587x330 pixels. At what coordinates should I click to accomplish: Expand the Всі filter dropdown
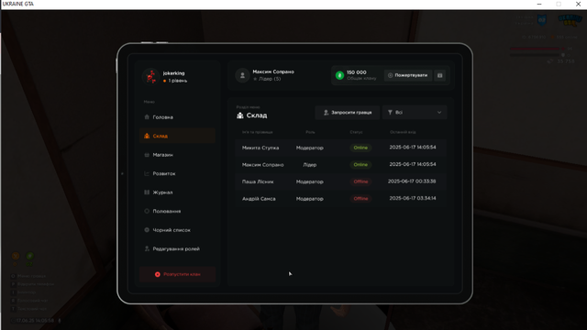(415, 112)
